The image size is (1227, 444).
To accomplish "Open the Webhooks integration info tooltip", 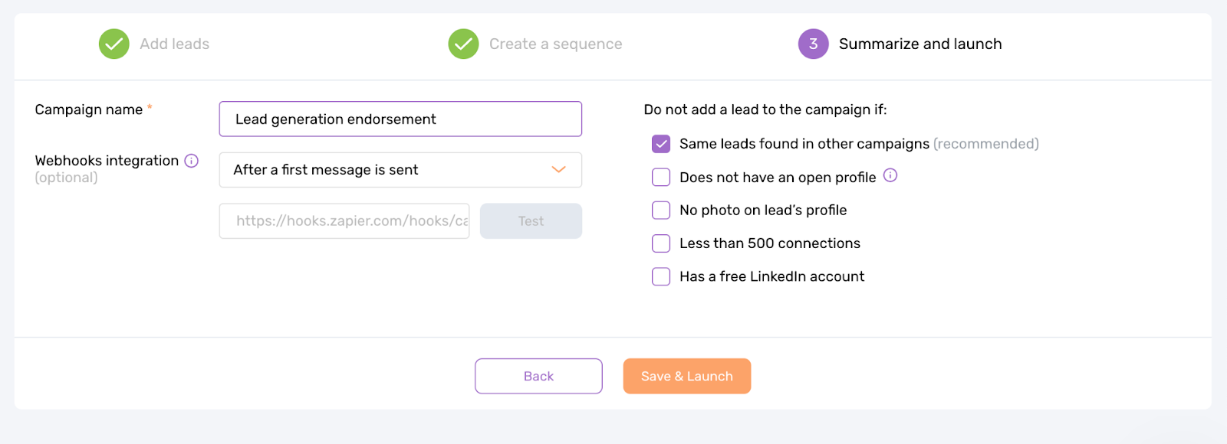I will pyautogui.click(x=190, y=160).
